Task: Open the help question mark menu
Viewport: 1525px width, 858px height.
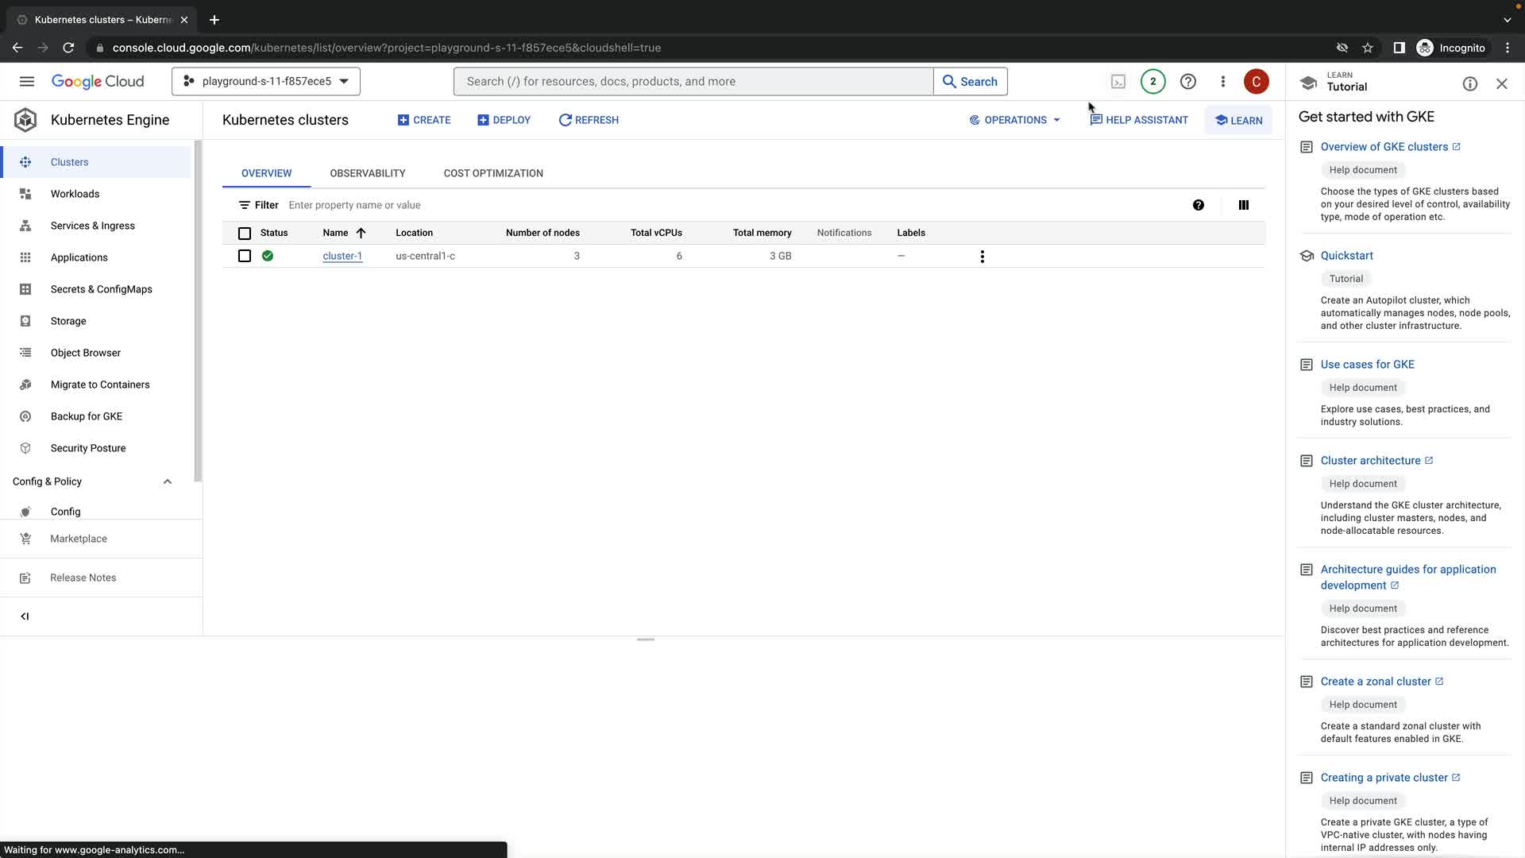Action: [1187, 82]
